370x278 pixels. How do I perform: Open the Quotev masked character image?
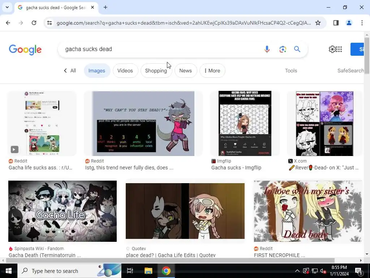(x=185, y=211)
